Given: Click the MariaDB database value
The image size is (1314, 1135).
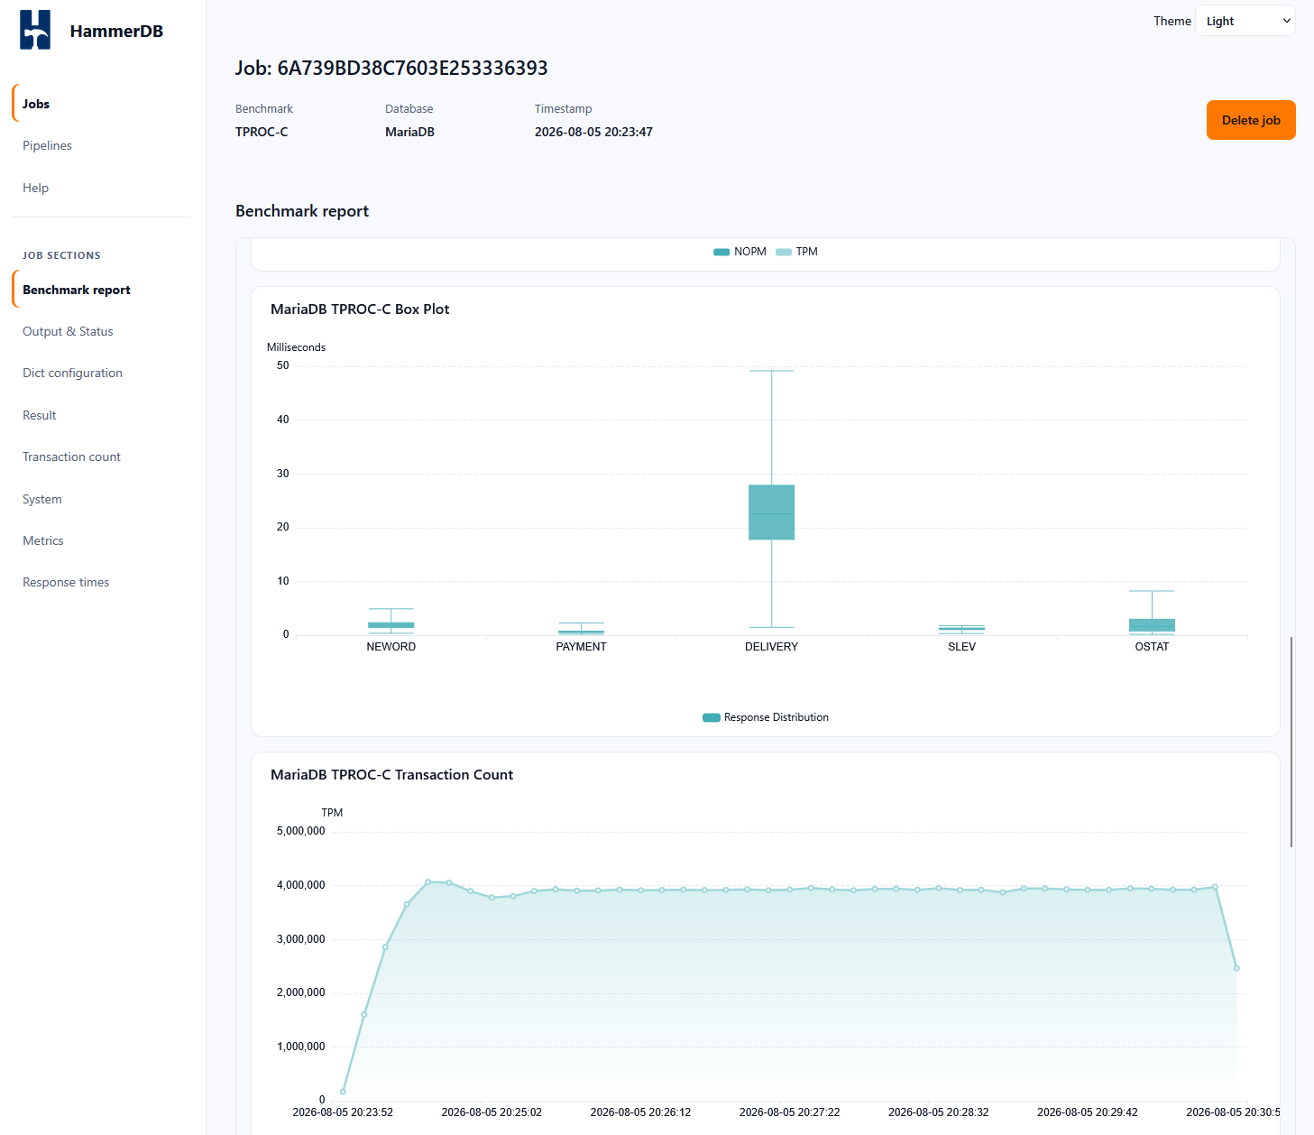Looking at the screenshot, I should pos(409,132).
